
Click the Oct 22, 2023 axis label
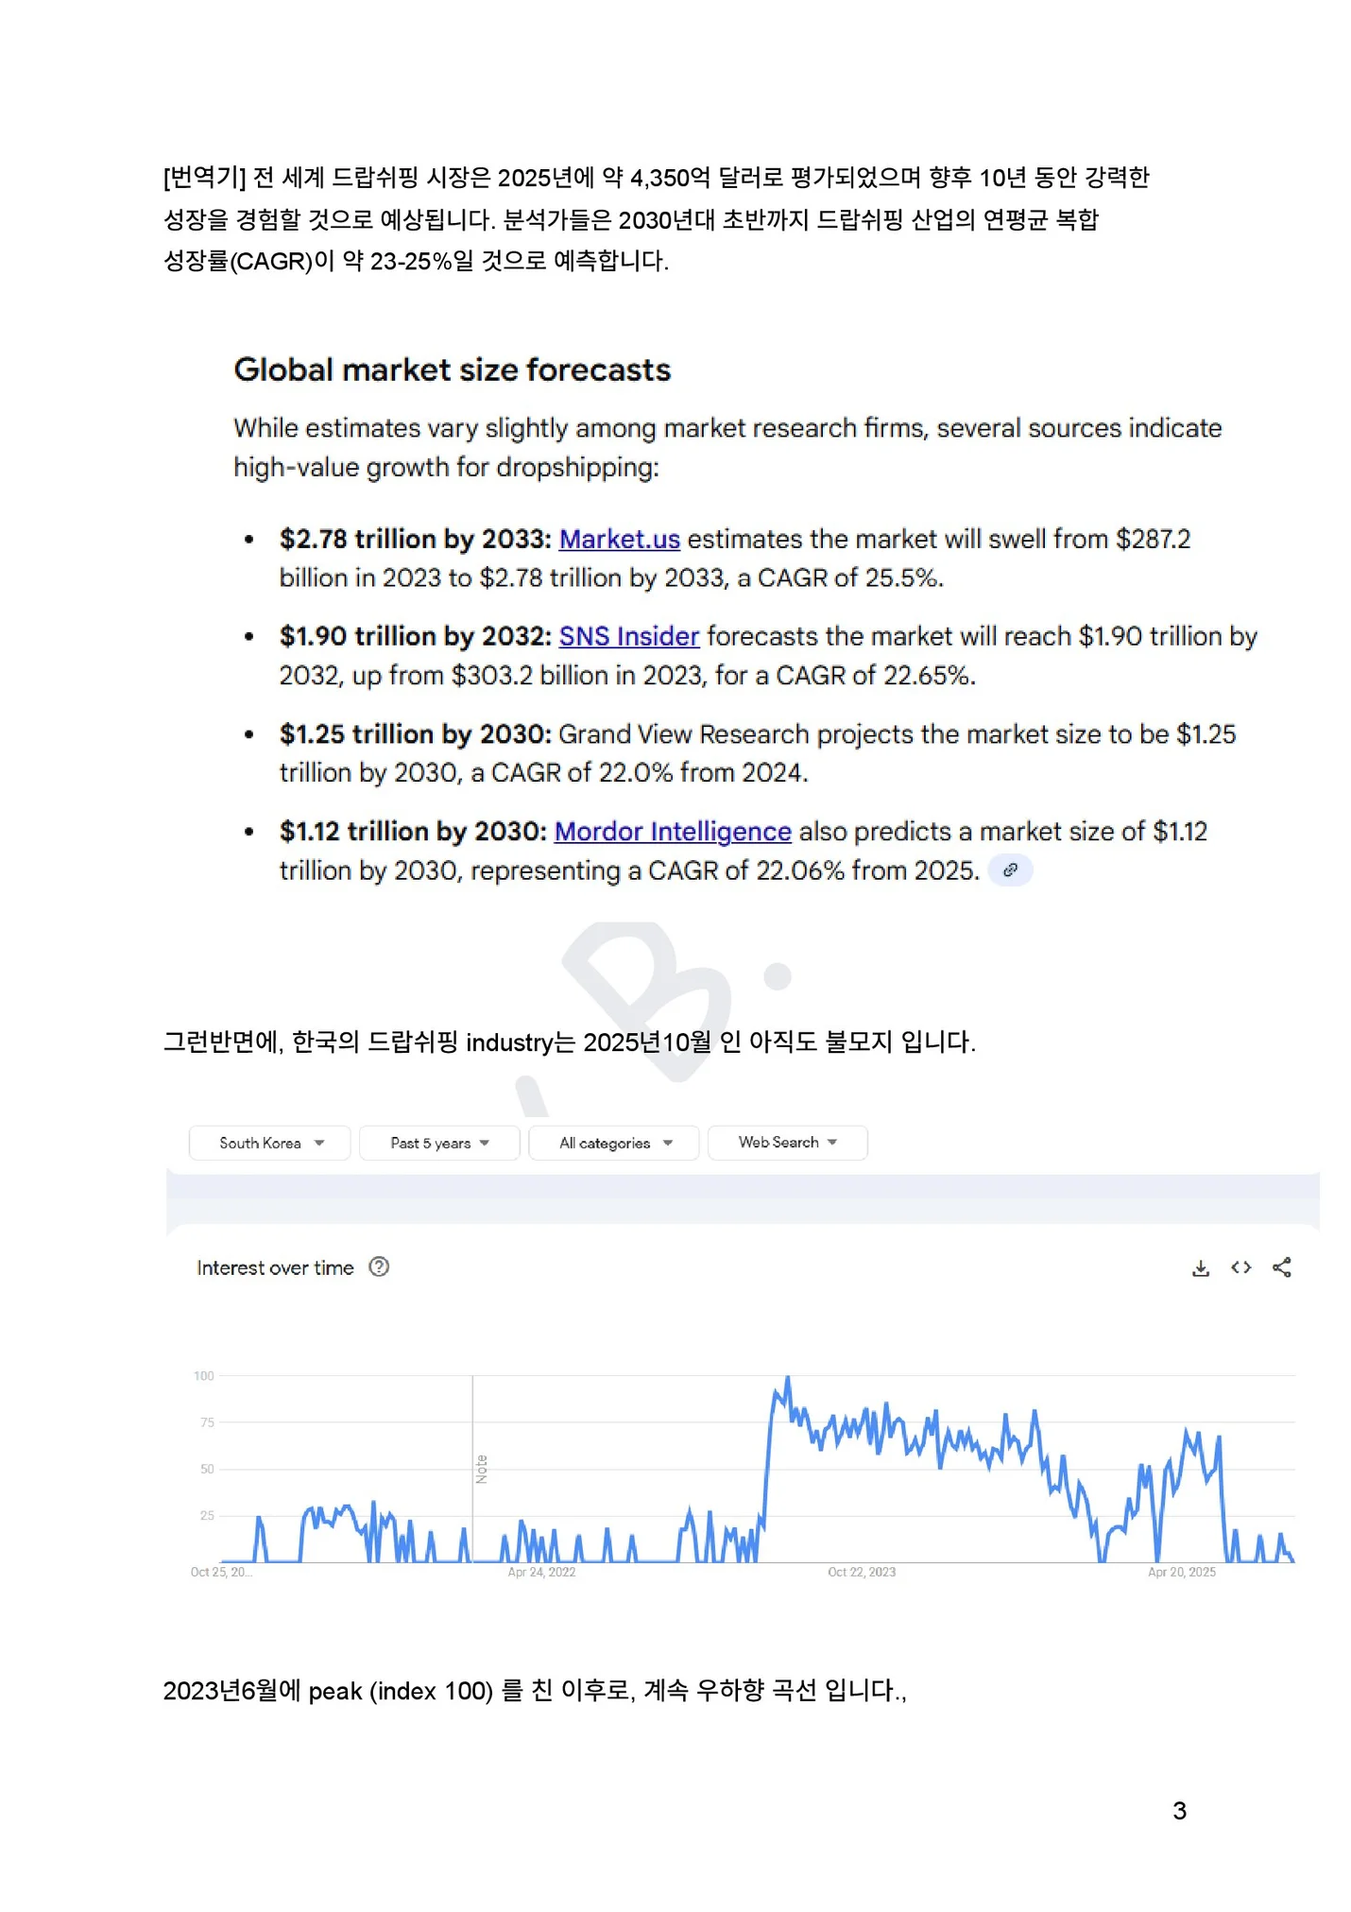coord(861,1572)
